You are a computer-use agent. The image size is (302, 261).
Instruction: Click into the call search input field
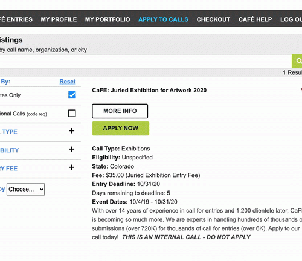pos(146,61)
